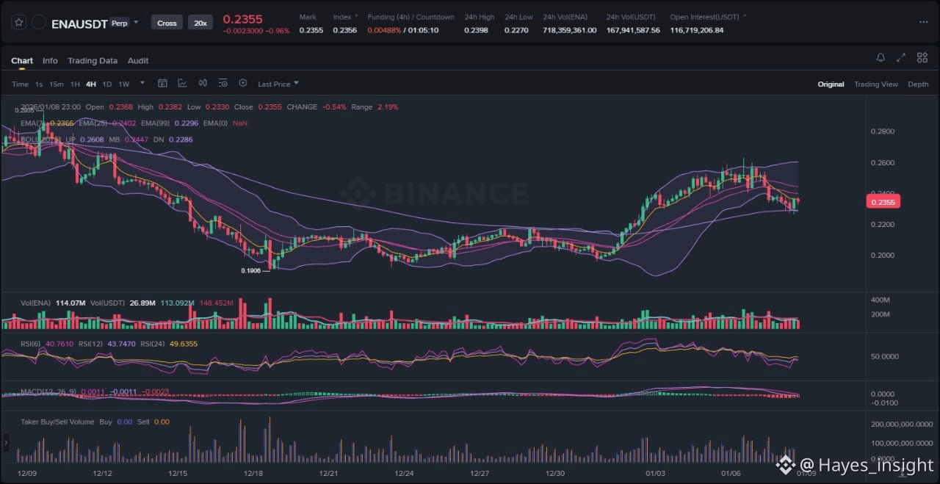
Task: Click the 24h High value 0.2398
Action: 476,30
